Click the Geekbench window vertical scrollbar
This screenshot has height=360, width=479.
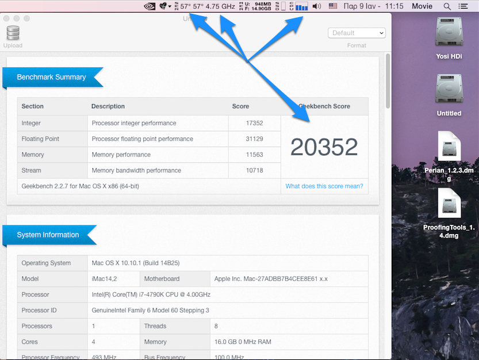point(388,81)
